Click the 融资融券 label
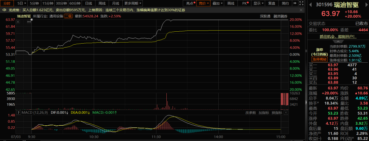 (281, 16)
